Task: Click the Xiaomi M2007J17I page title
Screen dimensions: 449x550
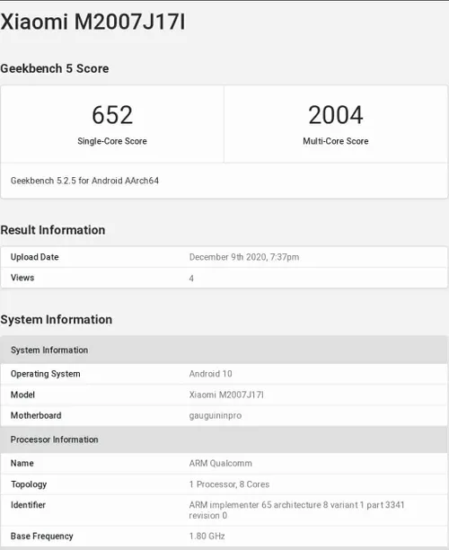Action: pos(92,22)
